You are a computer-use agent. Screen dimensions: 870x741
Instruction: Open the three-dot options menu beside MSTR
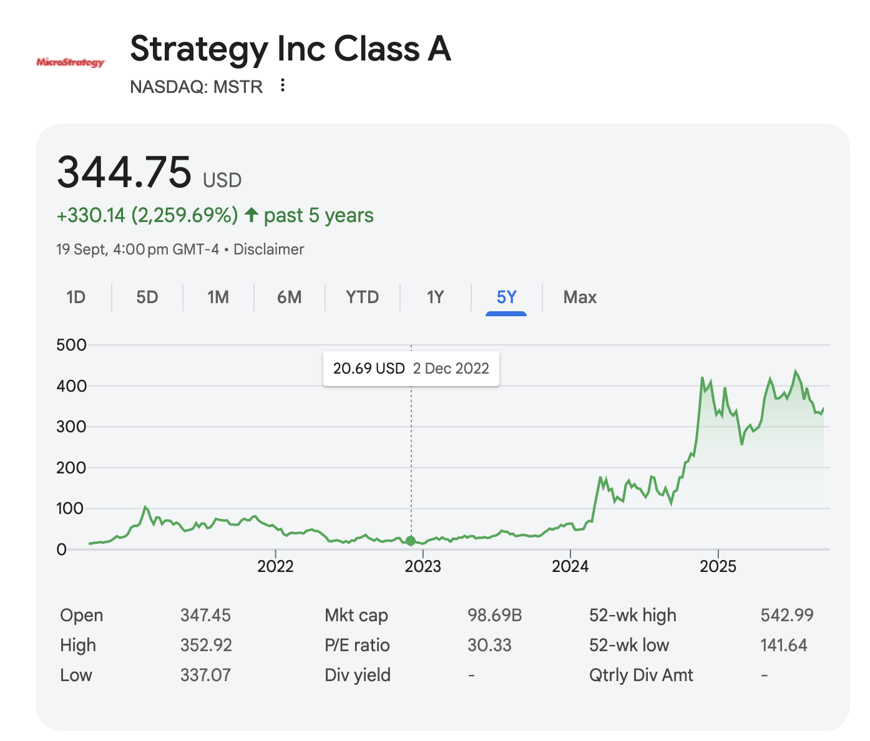[283, 85]
